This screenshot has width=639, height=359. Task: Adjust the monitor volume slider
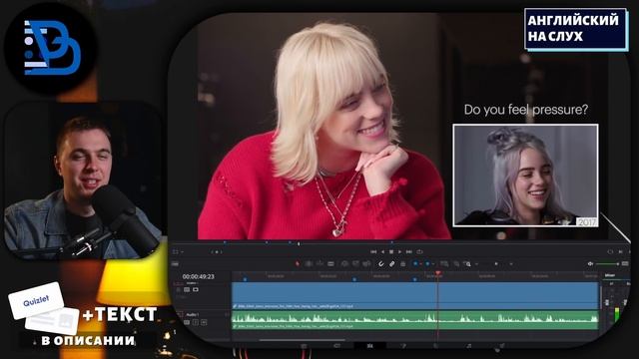point(607,264)
